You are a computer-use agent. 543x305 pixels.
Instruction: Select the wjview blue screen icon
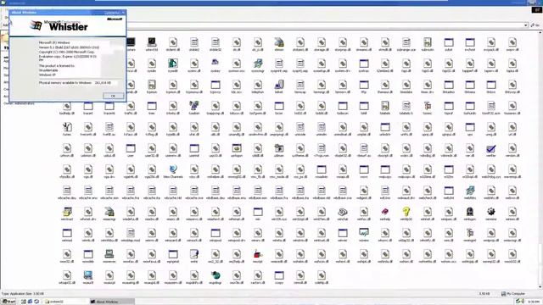364,233
